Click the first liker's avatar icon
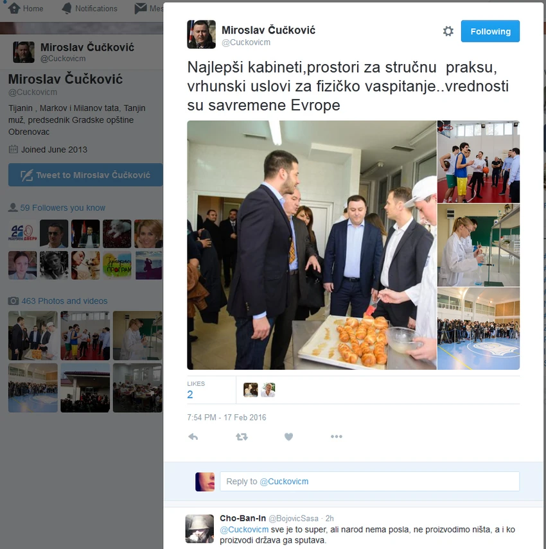Image resolution: width=546 pixels, height=549 pixels. 251,390
